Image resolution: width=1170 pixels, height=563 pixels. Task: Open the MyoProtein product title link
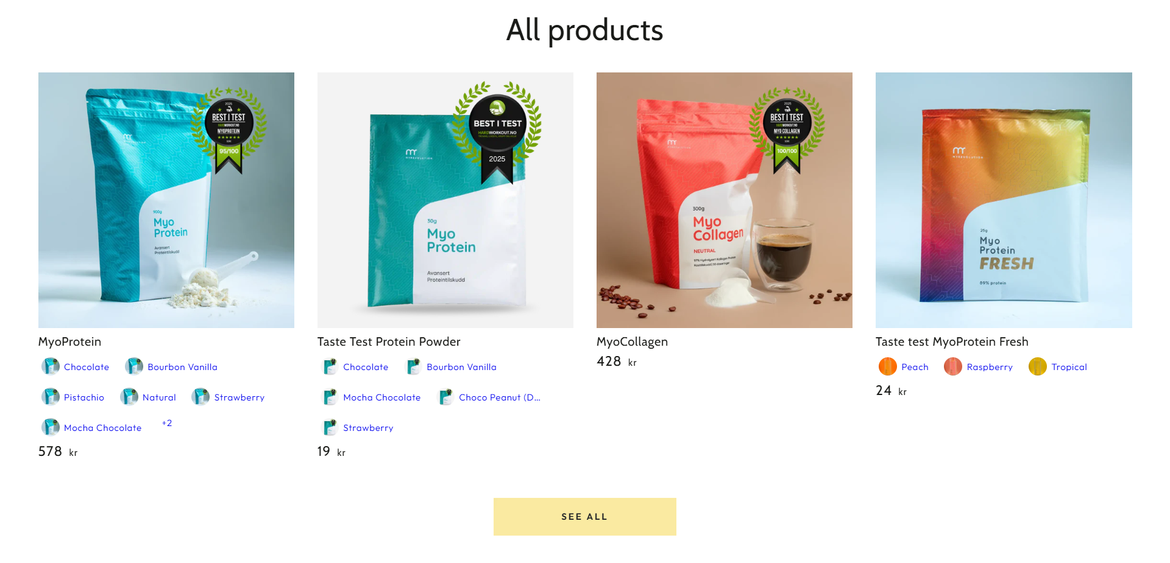tap(69, 341)
